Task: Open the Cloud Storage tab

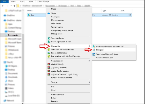Action: [43, 2]
